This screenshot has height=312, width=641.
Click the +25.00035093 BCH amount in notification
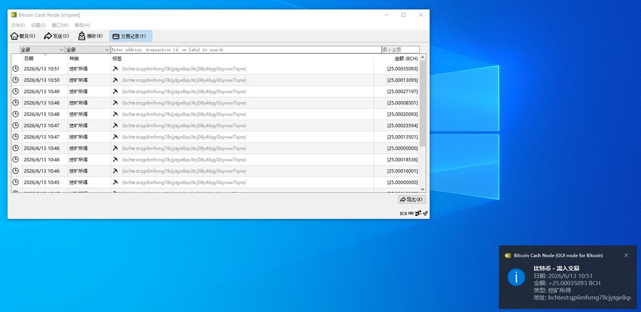(574, 283)
